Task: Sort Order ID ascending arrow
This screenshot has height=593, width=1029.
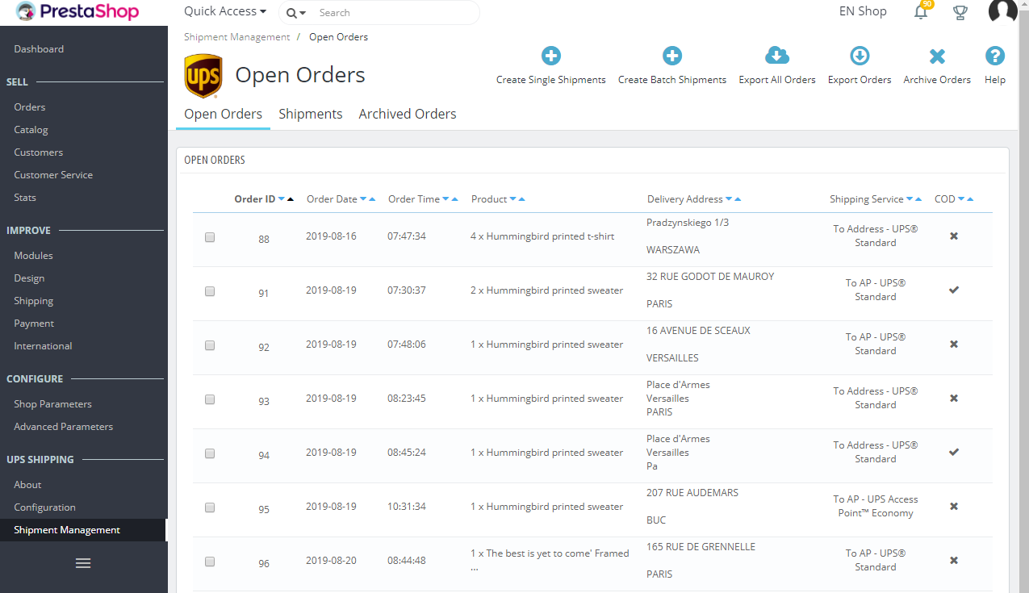Action: (x=291, y=199)
